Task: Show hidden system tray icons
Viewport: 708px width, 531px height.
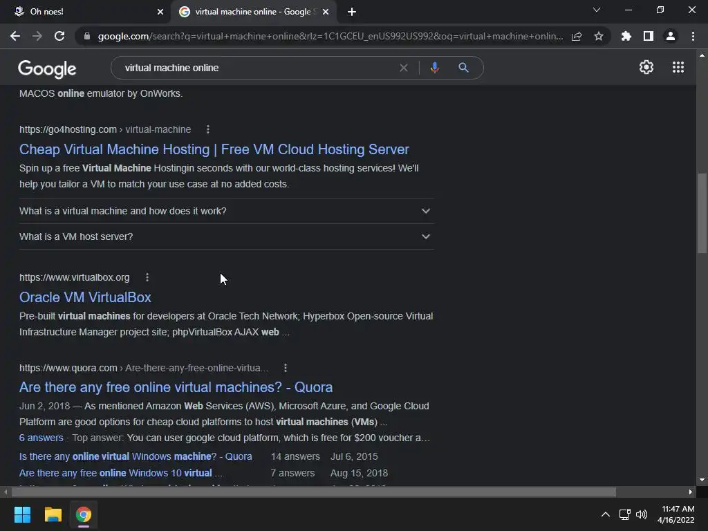Action: coord(606,514)
